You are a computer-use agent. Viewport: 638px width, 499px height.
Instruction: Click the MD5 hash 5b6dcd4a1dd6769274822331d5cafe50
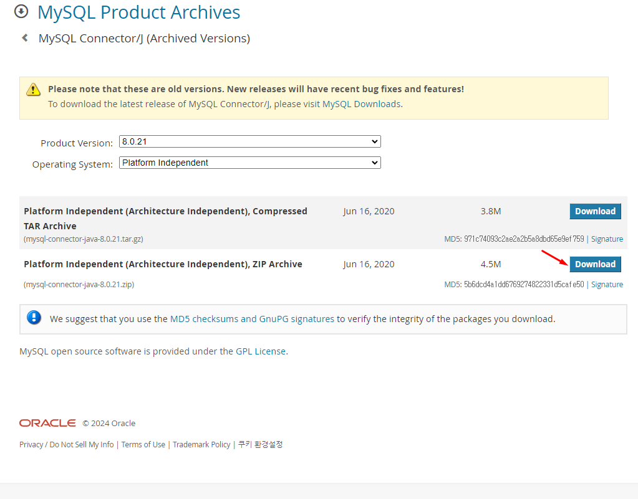pyautogui.click(x=524, y=285)
